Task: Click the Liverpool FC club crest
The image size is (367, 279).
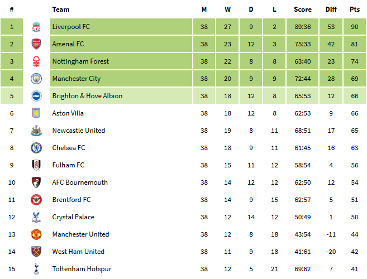Action: tap(36, 27)
